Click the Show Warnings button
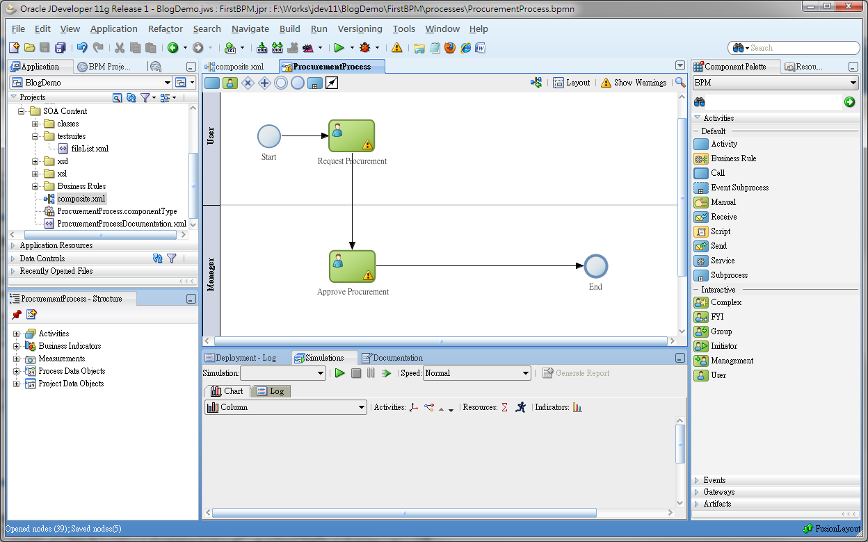The image size is (868, 542). click(634, 83)
